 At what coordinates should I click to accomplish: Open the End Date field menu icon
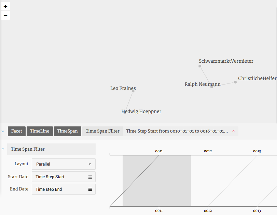[90, 189]
